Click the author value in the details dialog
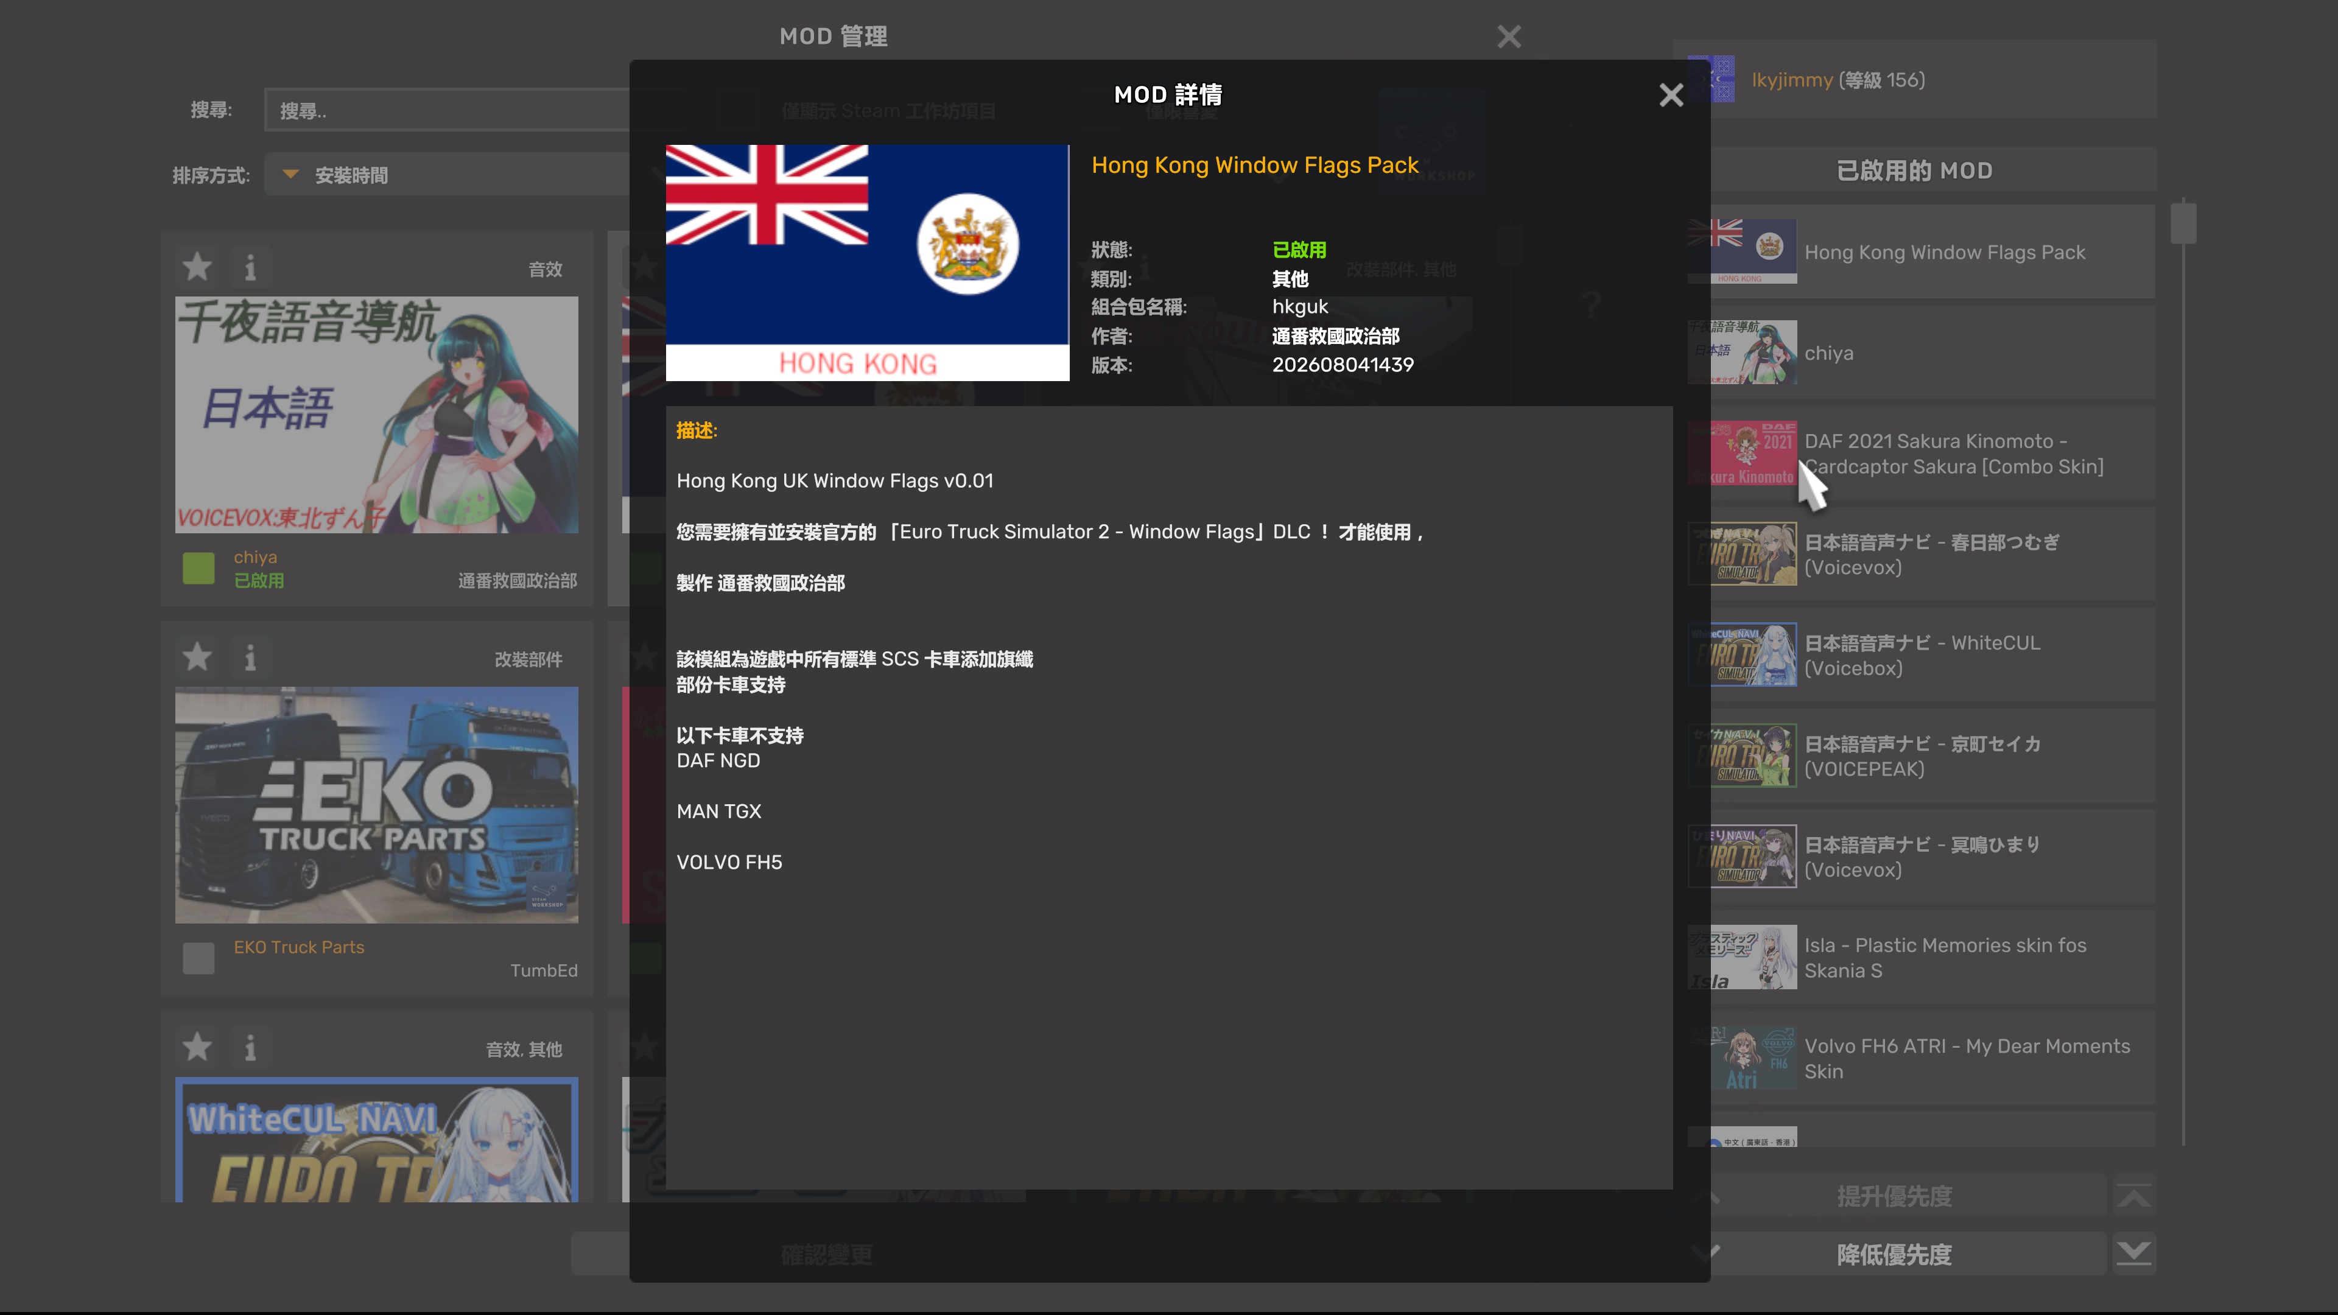2338x1315 pixels. tap(1335, 336)
